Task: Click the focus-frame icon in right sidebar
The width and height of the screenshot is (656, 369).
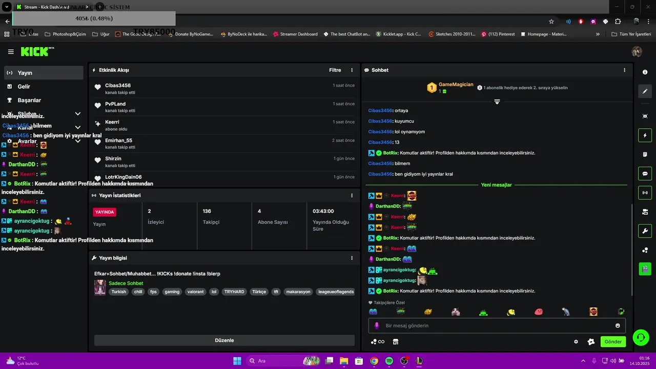Action: click(x=645, y=116)
